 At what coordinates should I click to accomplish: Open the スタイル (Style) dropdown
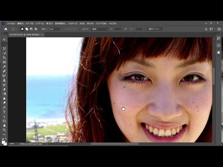pos(99,29)
